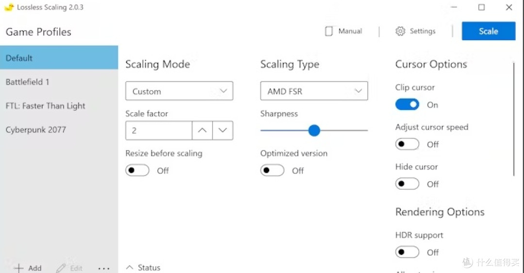Turn on HDR support toggle

click(407, 252)
